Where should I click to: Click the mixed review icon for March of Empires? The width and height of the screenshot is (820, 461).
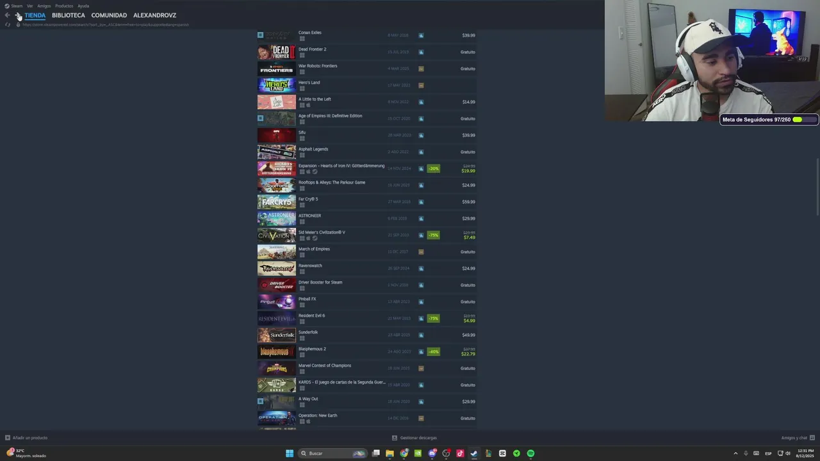tap(421, 252)
